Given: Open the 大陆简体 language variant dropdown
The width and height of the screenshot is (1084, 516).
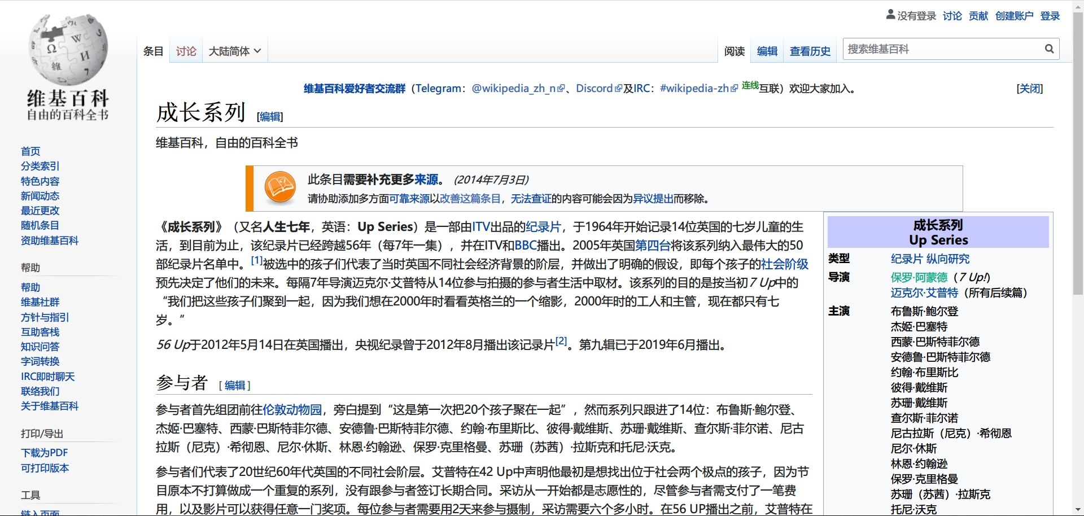Looking at the screenshot, I should point(234,51).
